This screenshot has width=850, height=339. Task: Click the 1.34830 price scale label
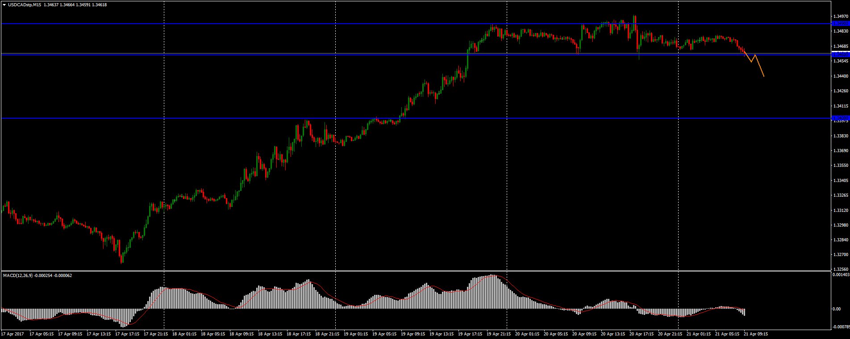(x=840, y=31)
